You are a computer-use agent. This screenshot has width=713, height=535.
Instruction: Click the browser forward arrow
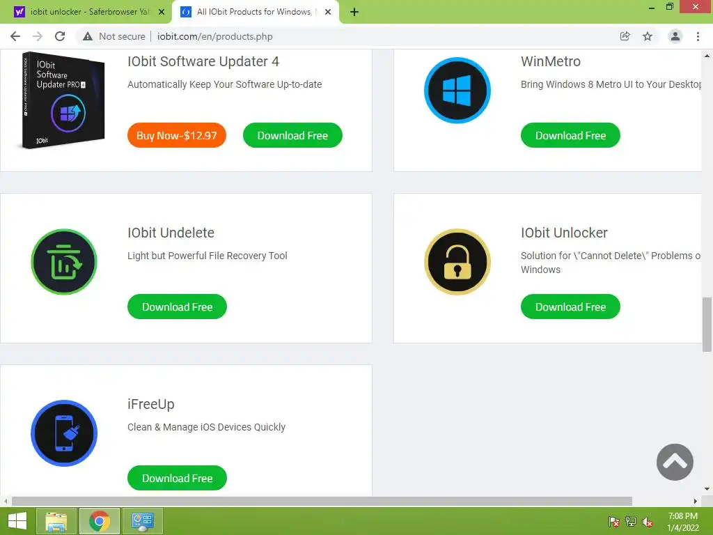[x=38, y=36]
